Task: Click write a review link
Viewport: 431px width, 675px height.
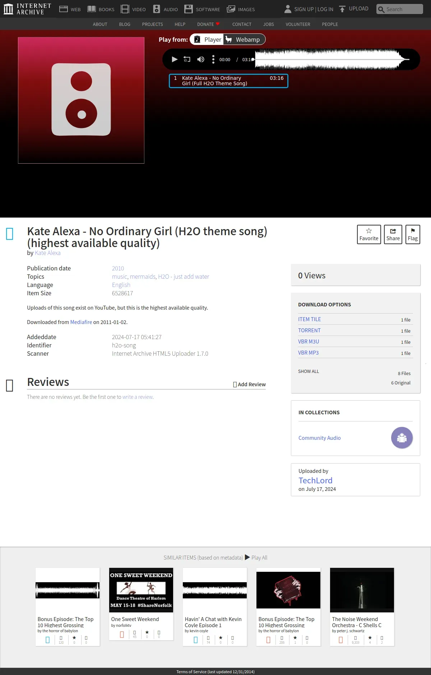Action: (x=138, y=397)
